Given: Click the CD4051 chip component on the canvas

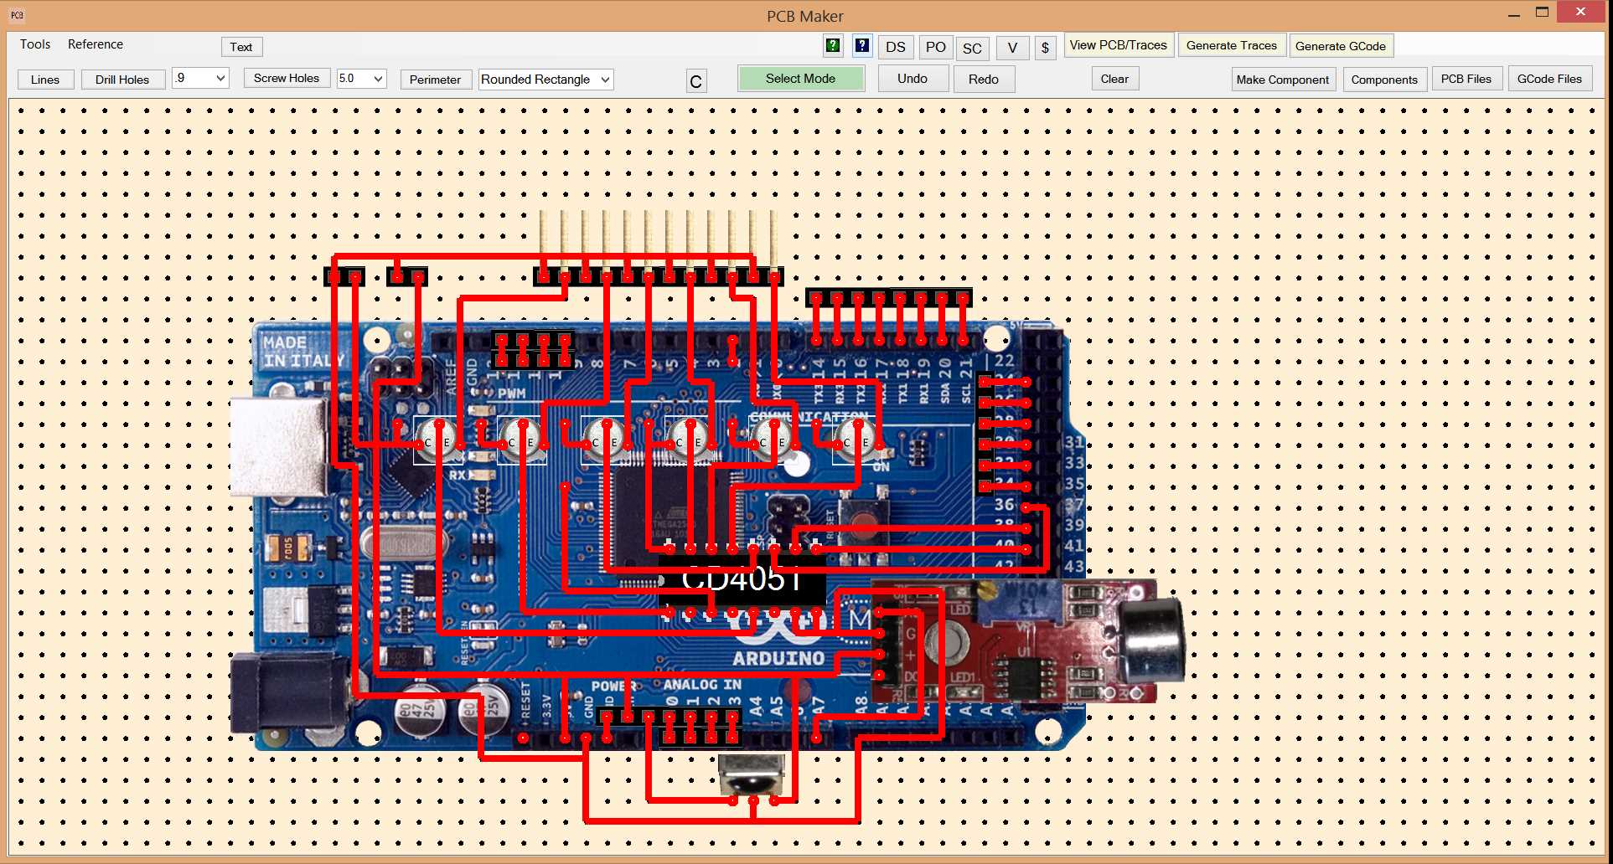Looking at the screenshot, I should (x=744, y=579).
